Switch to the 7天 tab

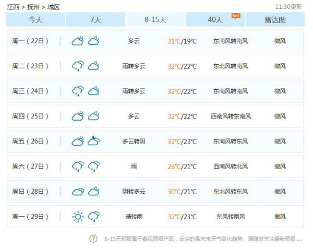95,19
